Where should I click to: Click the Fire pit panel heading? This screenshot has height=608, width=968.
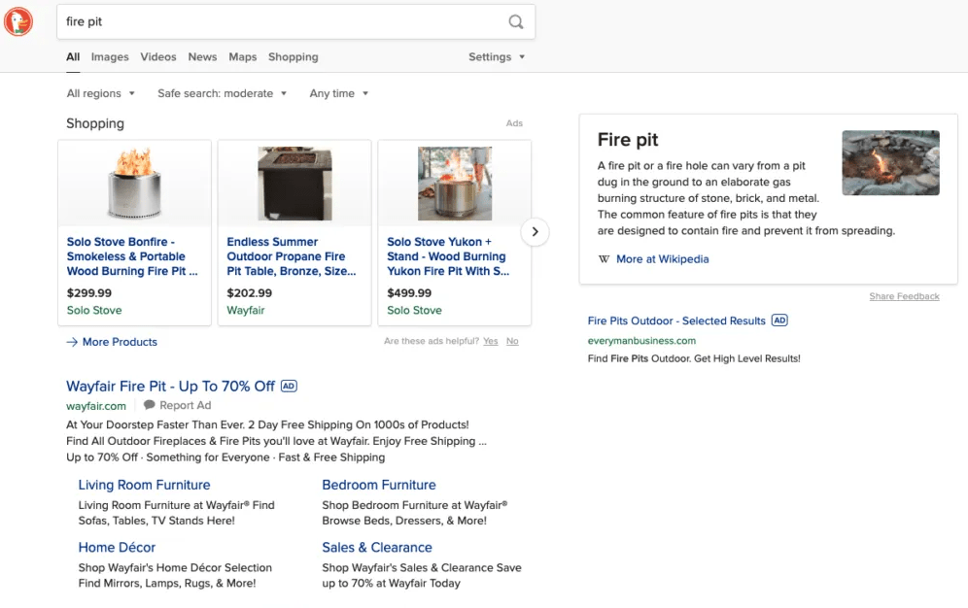[628, 140]
